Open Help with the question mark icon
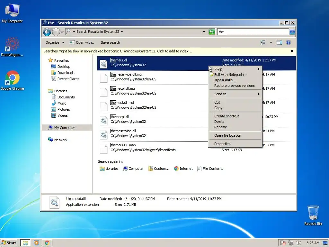 [x=289, y=42]
